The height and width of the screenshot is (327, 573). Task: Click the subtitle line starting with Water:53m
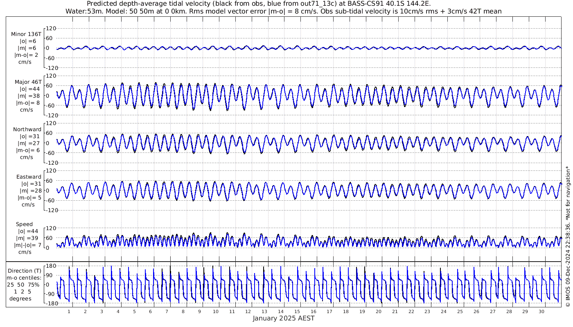283,11
